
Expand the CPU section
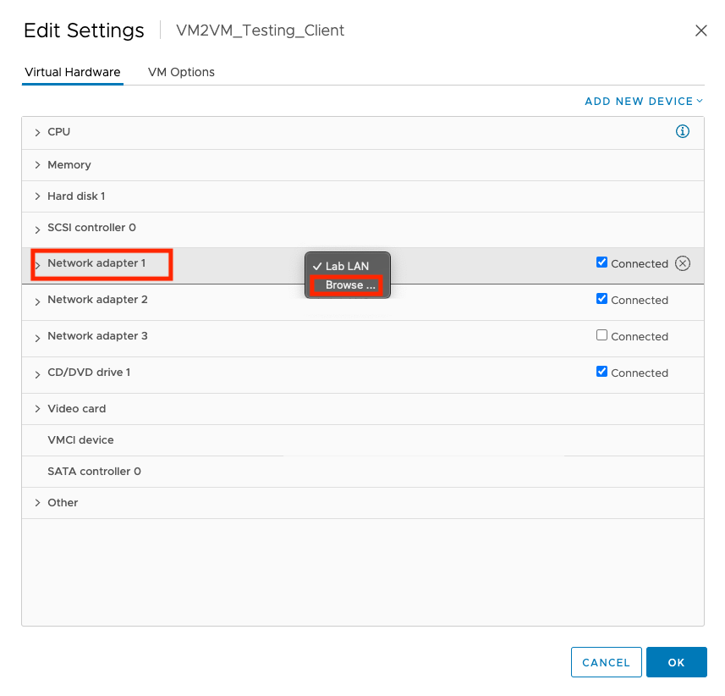pos(37,132)
